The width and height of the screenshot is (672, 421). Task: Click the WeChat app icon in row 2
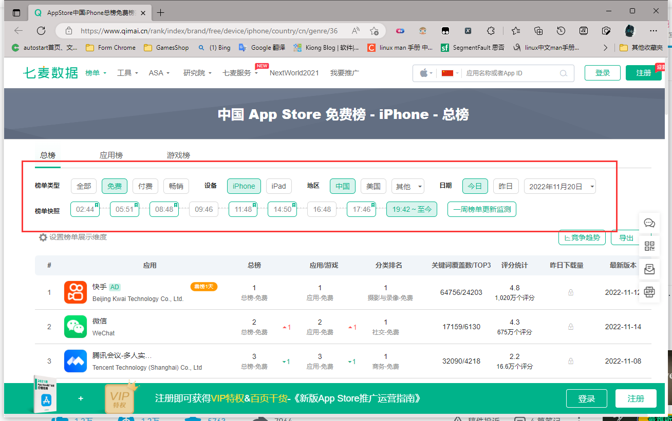pos(76,327)
